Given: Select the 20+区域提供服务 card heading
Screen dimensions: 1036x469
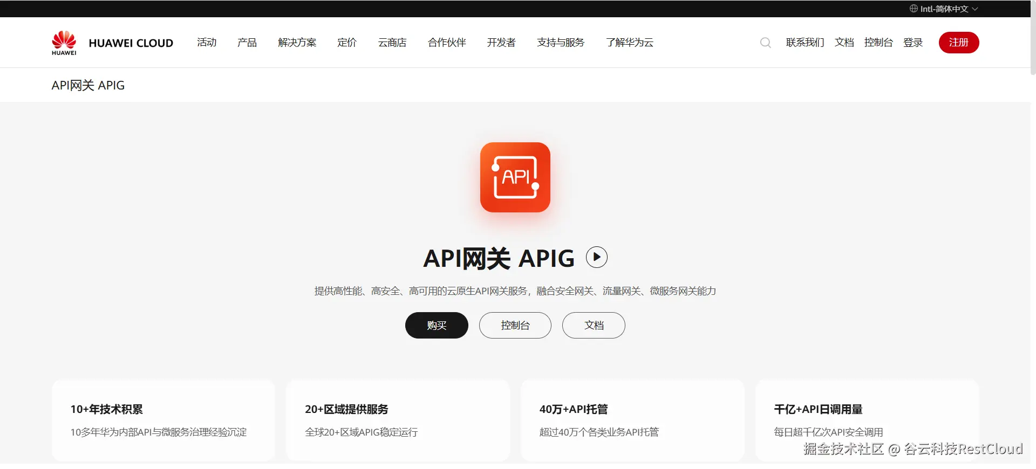Looking at the screenshot, I should click(346, 409).
